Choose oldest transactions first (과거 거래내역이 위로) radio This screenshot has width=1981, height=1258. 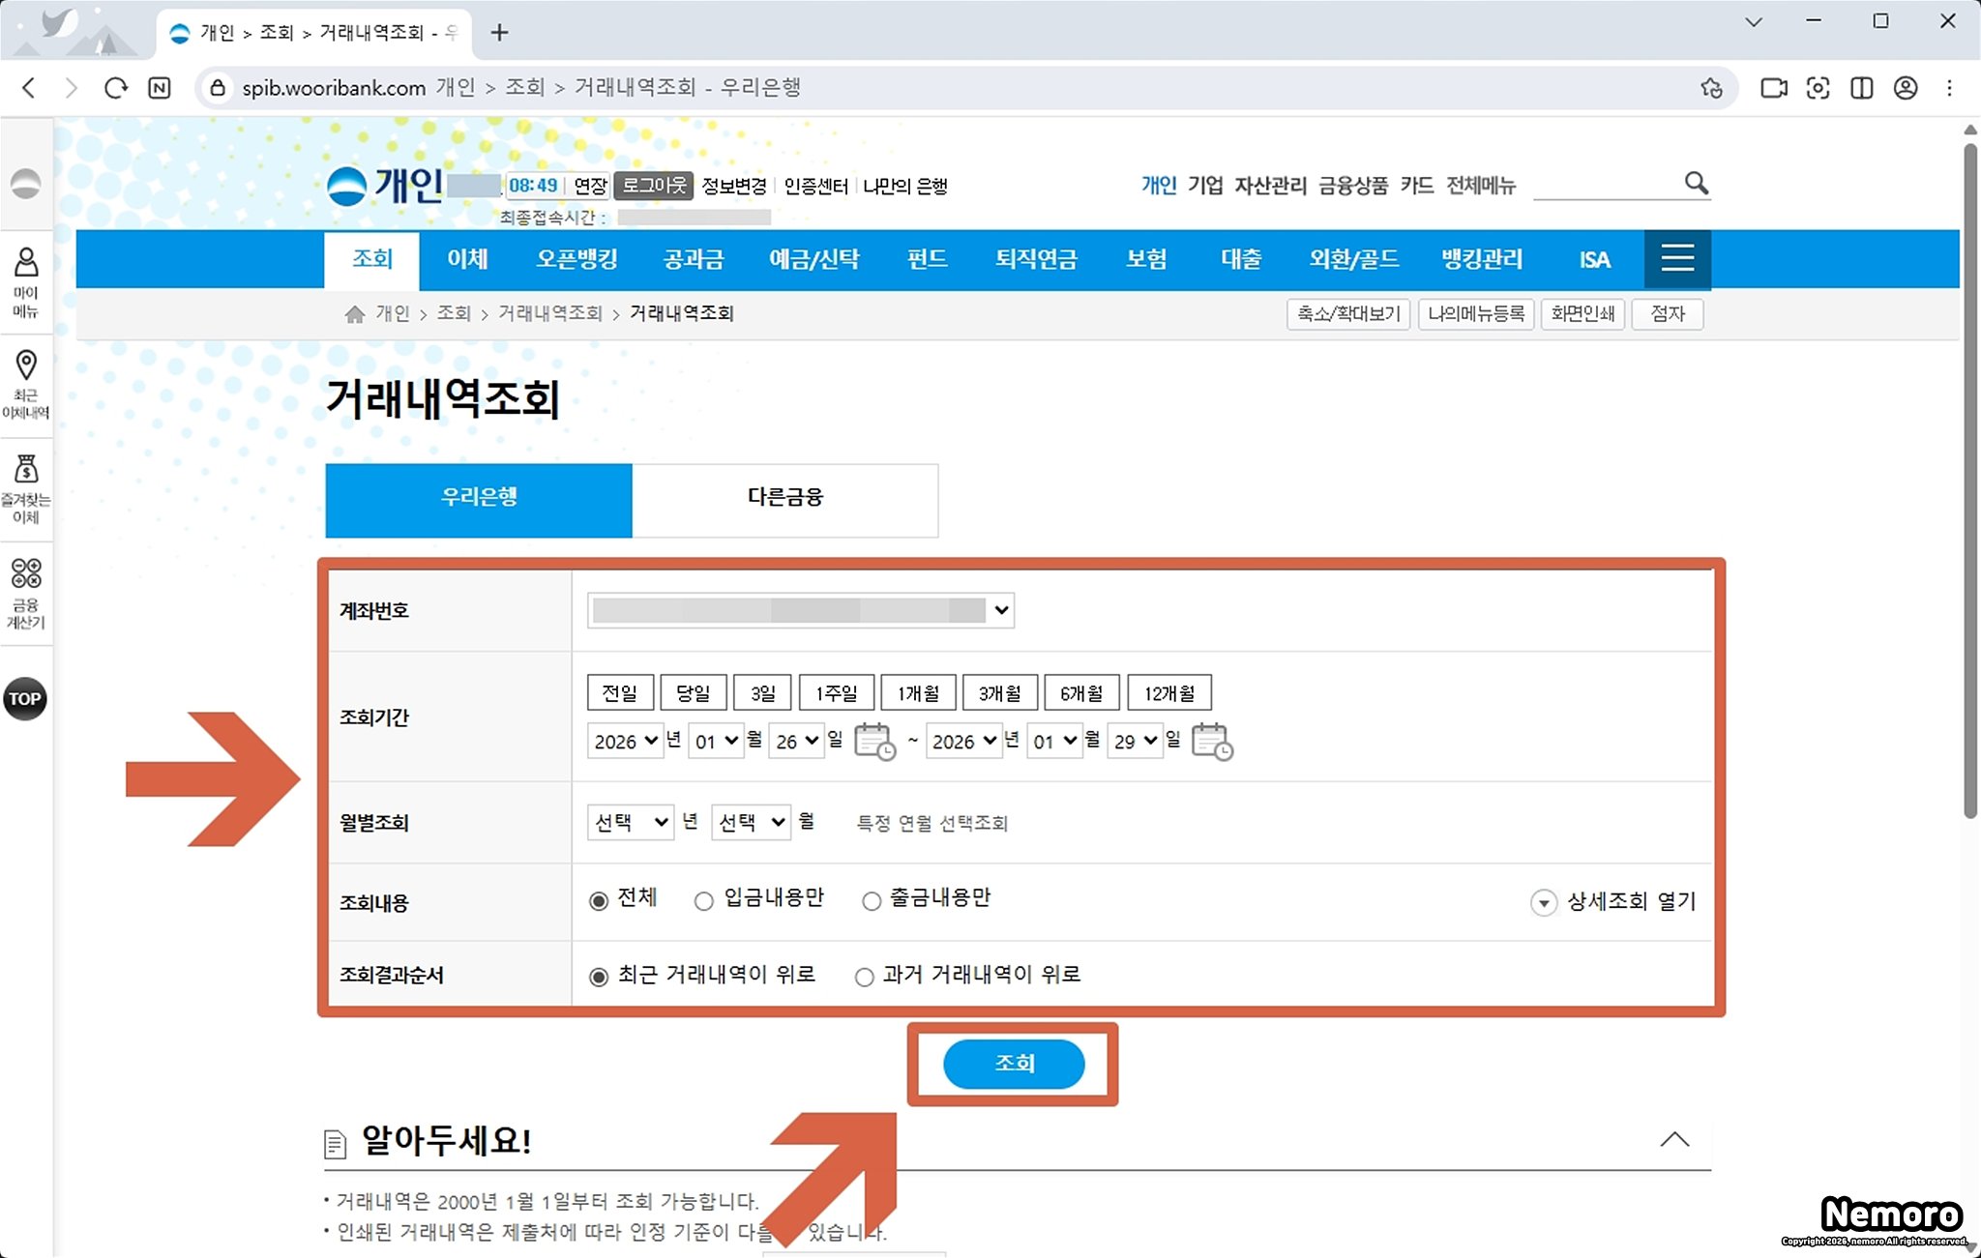[864, 977]
